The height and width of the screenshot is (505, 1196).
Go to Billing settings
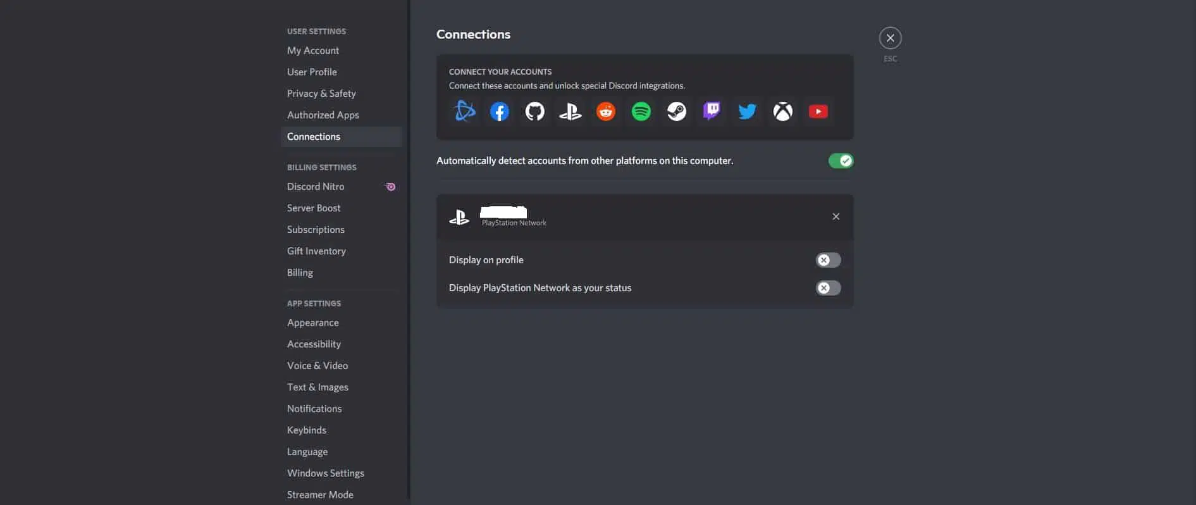click(342, 273)
